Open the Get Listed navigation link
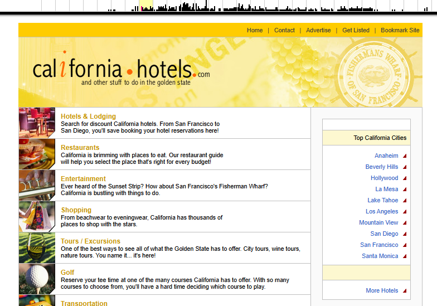The image size is (437, 306). pyautogui.click(x=356, y=30)
